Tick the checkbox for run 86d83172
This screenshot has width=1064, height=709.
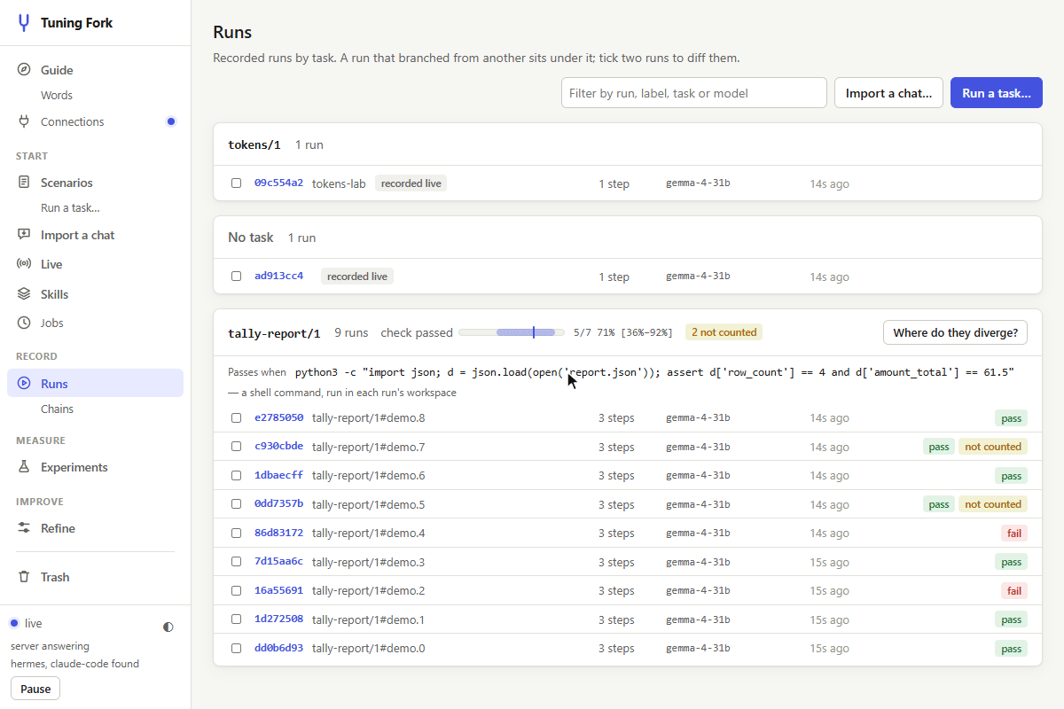(x=237, y=534)
